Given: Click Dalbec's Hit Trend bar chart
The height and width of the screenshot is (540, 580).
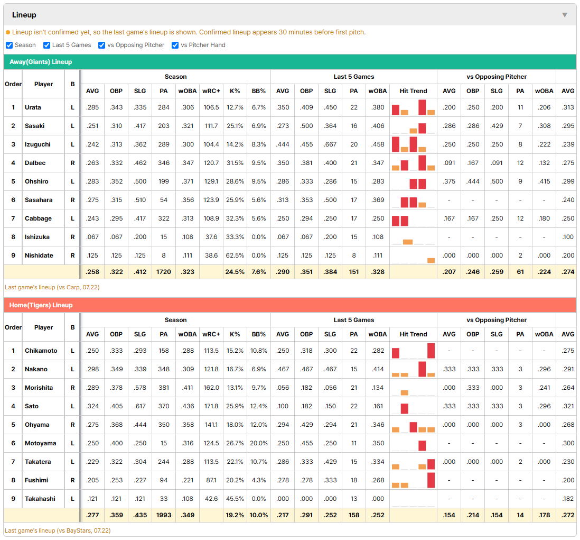Looking at the screenshot, I should point(413,163).
